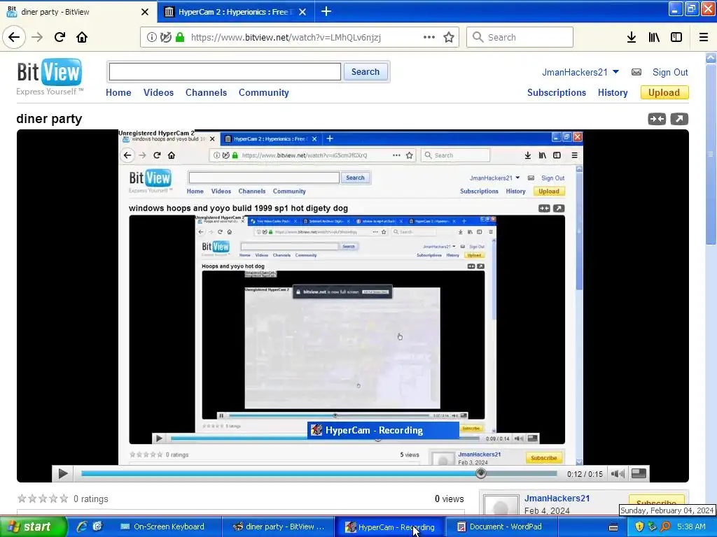The width and height of the screenshot is (717, 537).
Task: Open the page actions three-dots menu
Action: click(x=429, y=37)
